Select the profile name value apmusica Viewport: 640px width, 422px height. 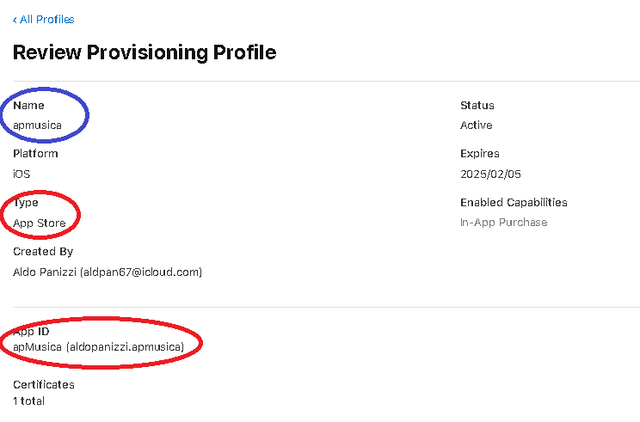point(37,125)
